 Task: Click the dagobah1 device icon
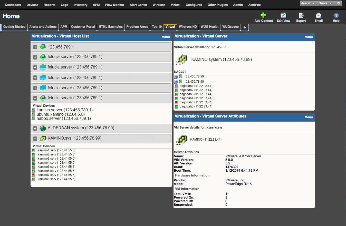click(x=176, y=86)
